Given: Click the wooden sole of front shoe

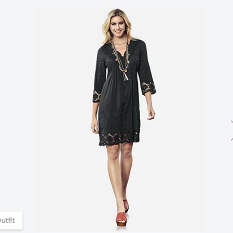Looking at the screenshot, I should 121,224.
